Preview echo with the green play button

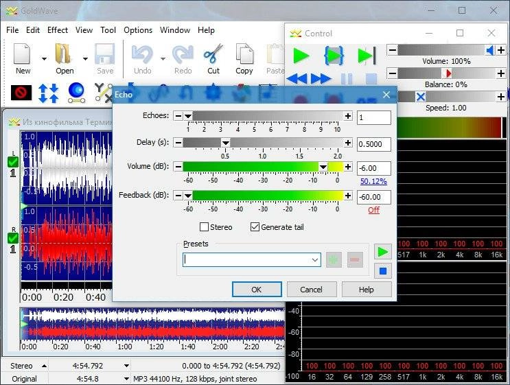383,252
